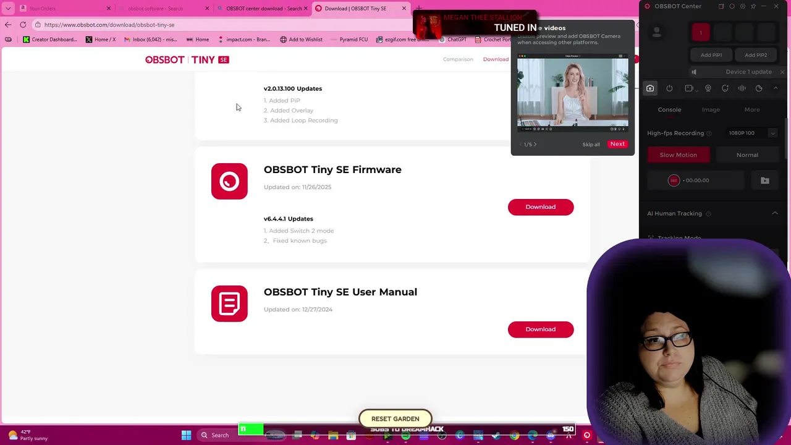
Task: Click the OBSBOT TINY SE logo
Action: 187,60
